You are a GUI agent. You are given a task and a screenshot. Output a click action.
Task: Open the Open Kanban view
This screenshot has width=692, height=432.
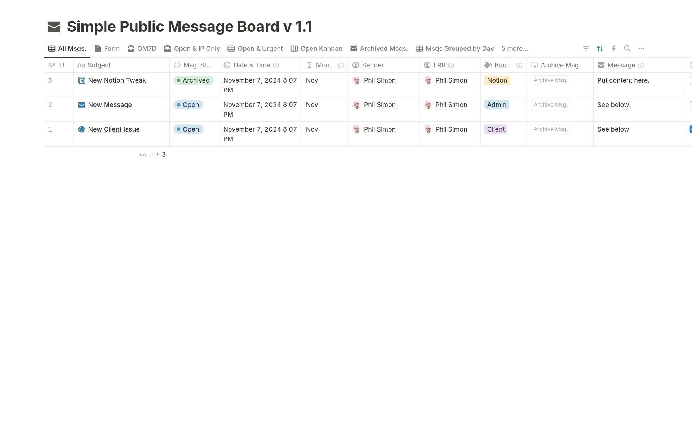316,49
